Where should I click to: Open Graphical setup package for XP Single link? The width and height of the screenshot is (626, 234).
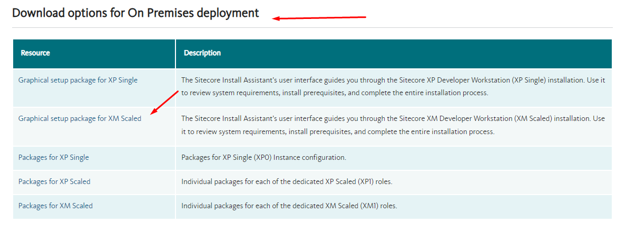coord(78,80)
